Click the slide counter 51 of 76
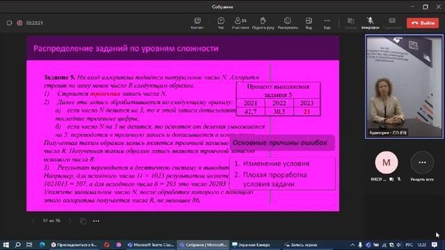 click(x=51, y=221)
